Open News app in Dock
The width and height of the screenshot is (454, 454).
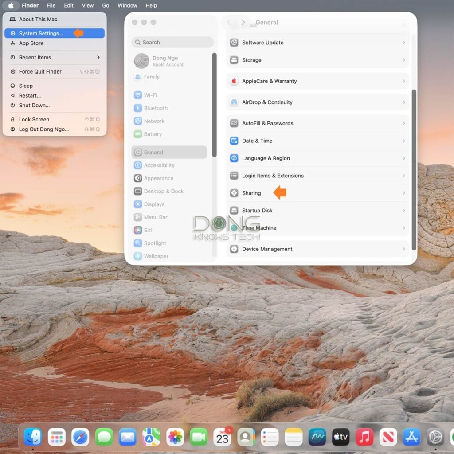coord(388,437)
